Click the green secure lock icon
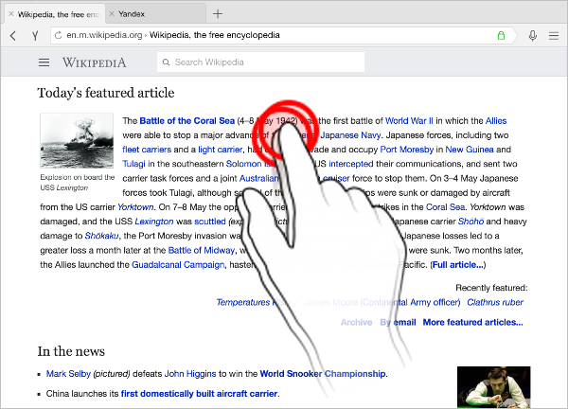The width and height of the screenshot is (568, 409). (501, 35)
